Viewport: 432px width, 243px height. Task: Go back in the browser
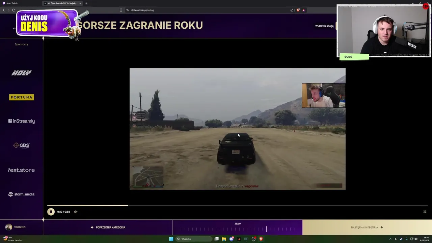point(4,10)
